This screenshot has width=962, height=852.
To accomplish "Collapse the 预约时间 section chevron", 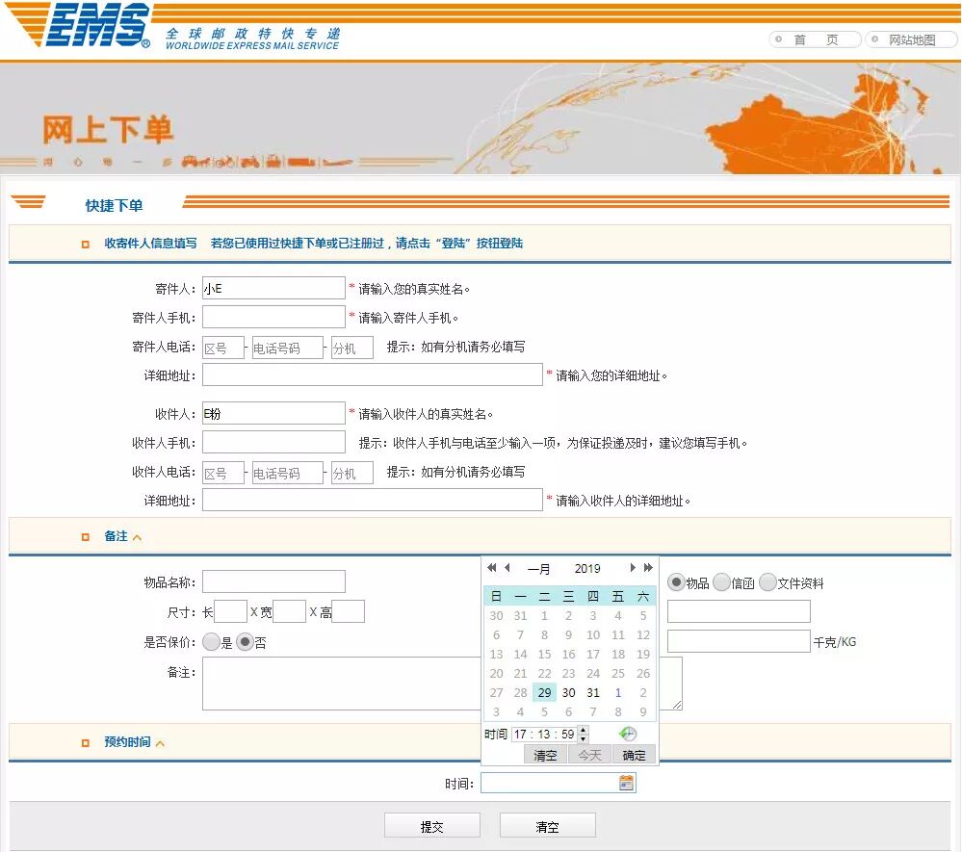I will coord(160,743).
